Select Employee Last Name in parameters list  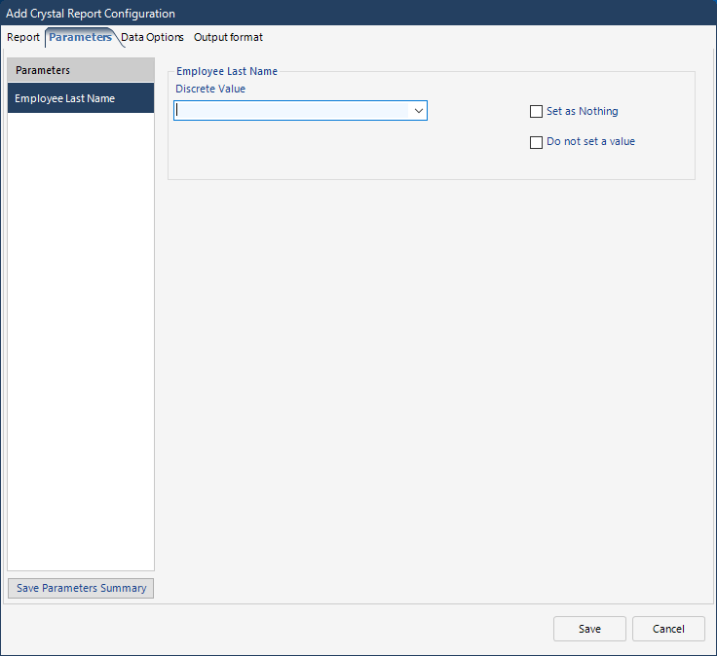[x=81, y=98]
